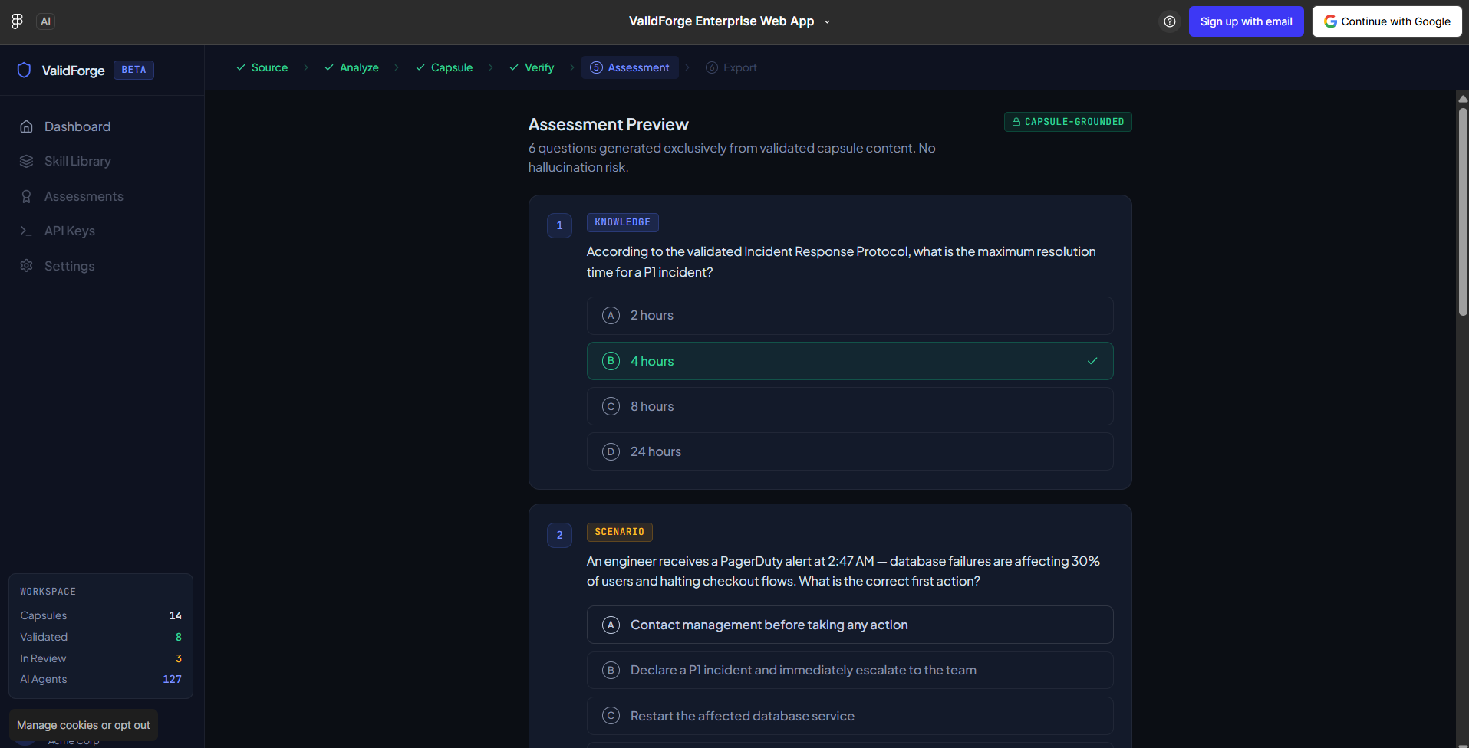
Task: Switch to the Export step
Action: 731,67
